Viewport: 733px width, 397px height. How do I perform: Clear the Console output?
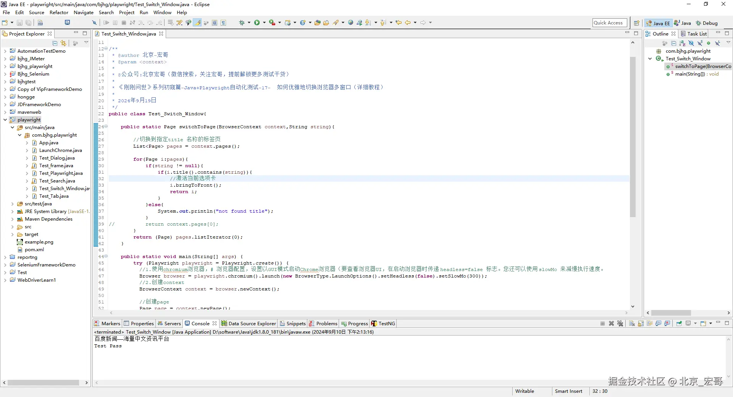point(632,324)
